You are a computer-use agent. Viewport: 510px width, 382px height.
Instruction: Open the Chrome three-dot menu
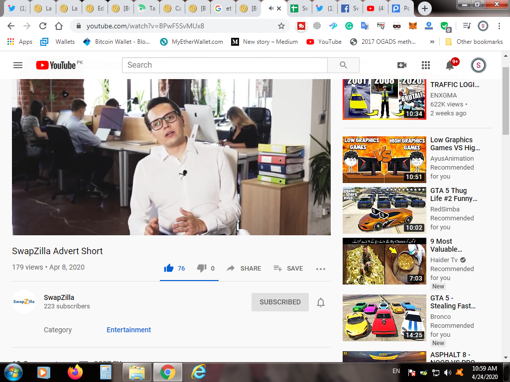(x=499, y=26)
